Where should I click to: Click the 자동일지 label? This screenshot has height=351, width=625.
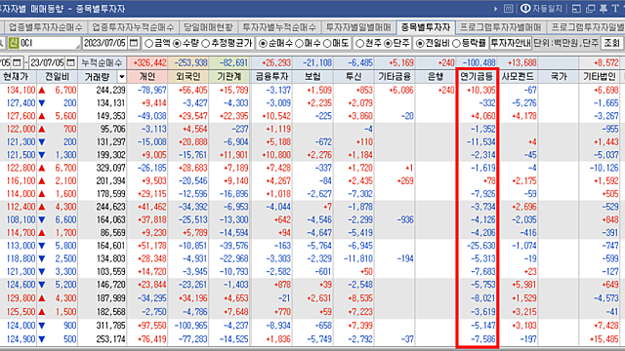pos(548,9)
